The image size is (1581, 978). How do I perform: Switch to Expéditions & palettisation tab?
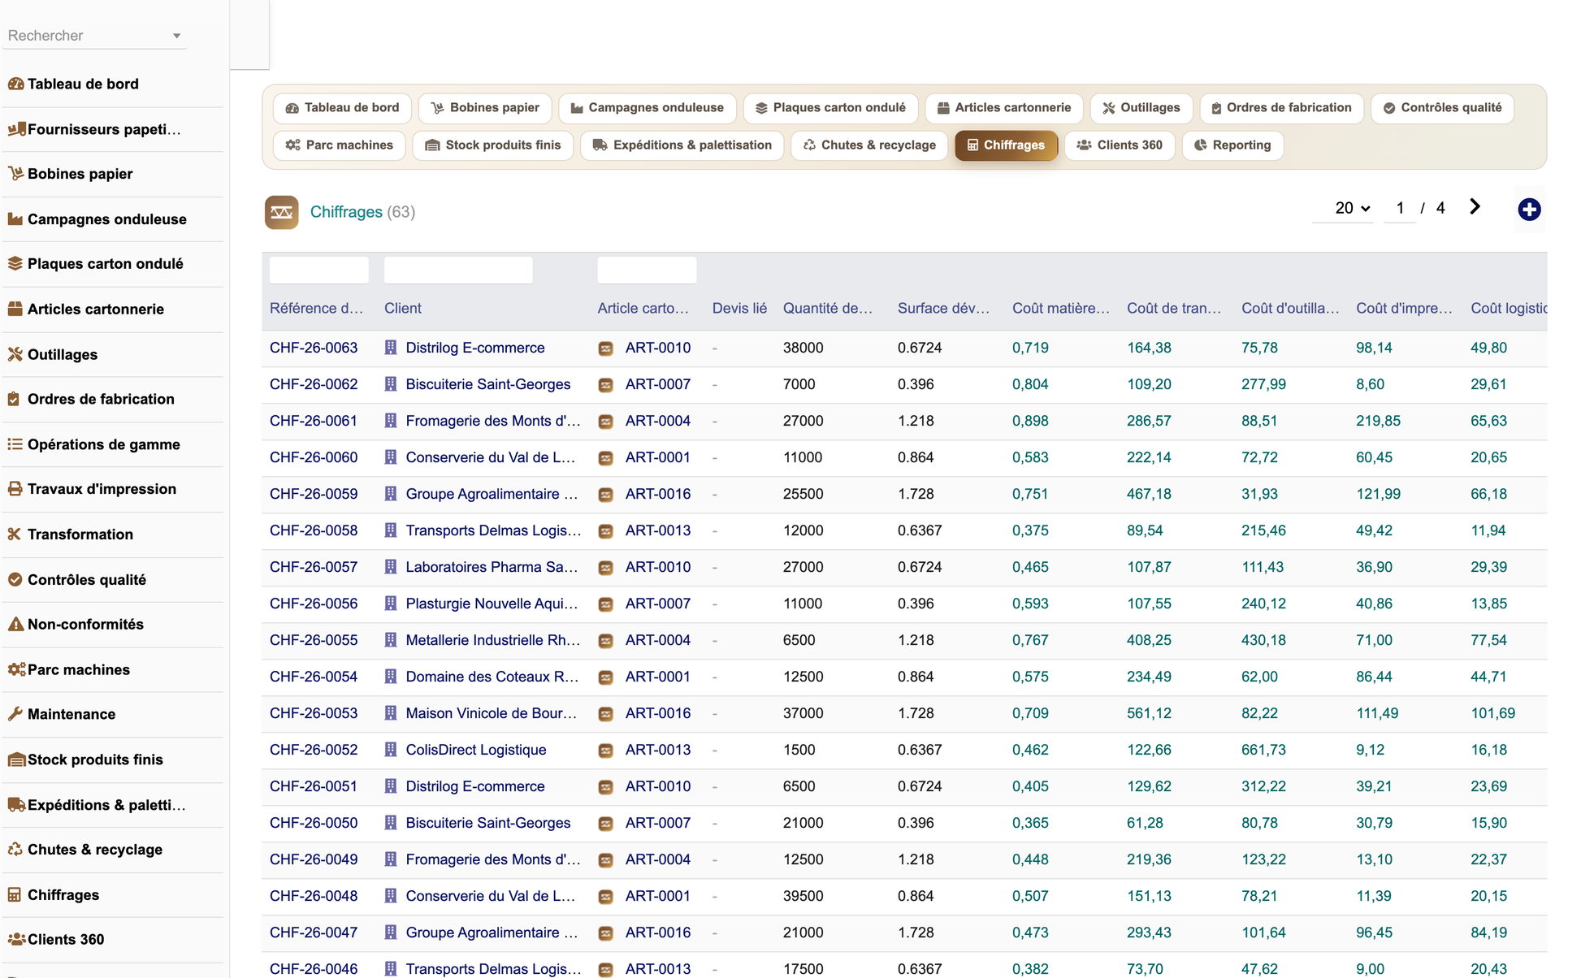pyautogui.click(x=682, y=145)
